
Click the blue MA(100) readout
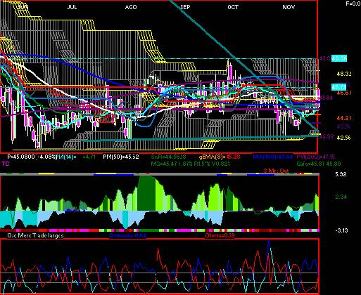[x=273, y=157]
